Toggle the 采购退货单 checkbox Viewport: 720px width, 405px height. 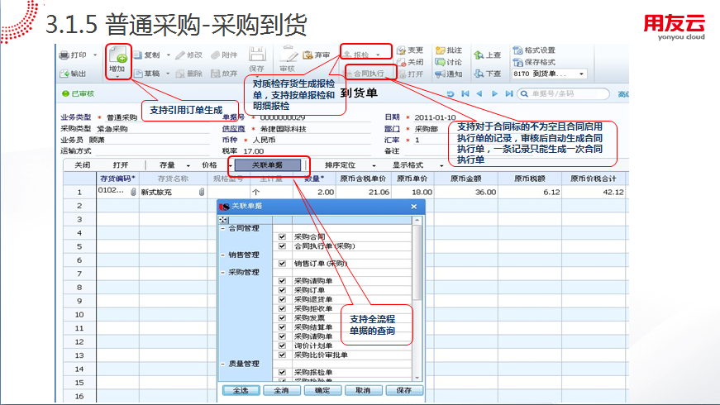[x=282, y=299]
